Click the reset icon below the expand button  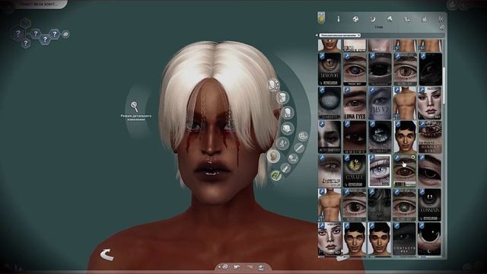tap(441, 27)
